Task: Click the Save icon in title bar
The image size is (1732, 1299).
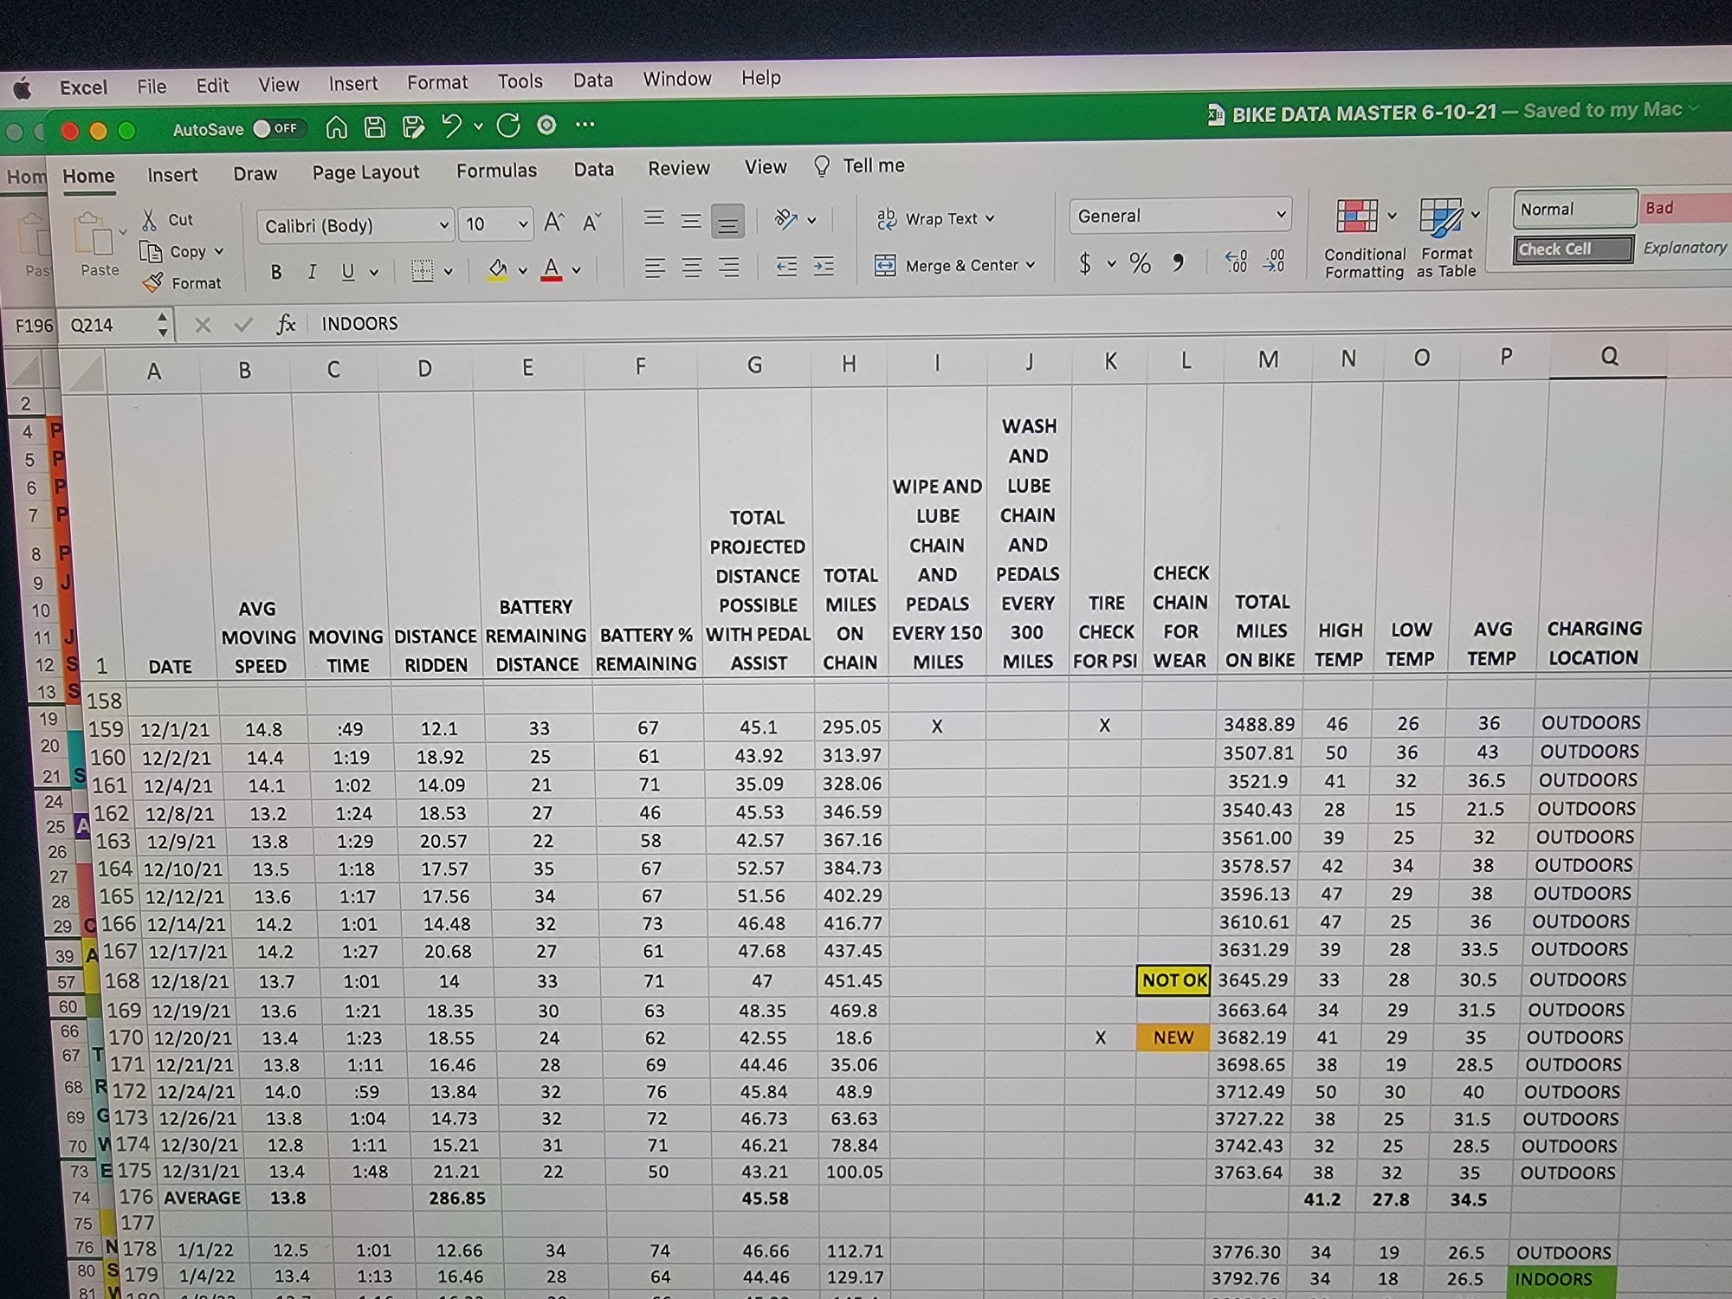Action: click(375, 127)
